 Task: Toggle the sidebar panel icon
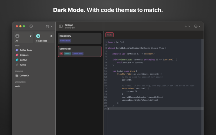click(61, 26)
